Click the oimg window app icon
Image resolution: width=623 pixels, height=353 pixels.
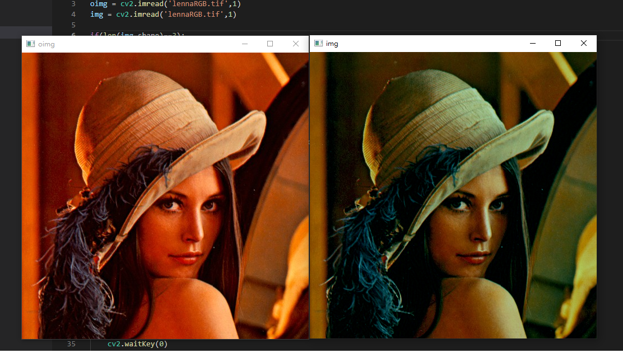click(x=31, y=44)
